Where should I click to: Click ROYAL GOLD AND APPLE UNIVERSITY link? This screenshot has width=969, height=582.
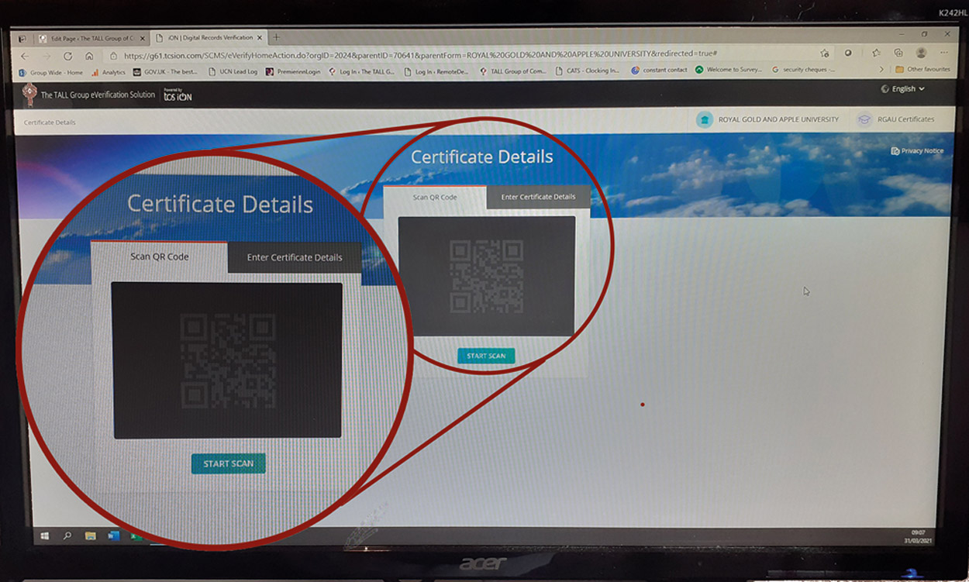click(778, 119)
